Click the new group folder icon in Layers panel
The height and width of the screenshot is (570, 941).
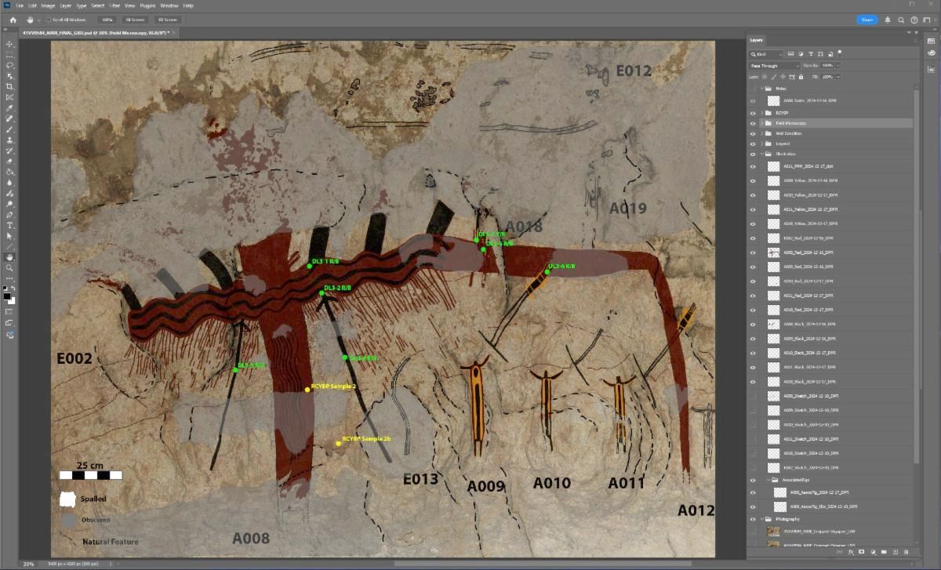point(883,552)
